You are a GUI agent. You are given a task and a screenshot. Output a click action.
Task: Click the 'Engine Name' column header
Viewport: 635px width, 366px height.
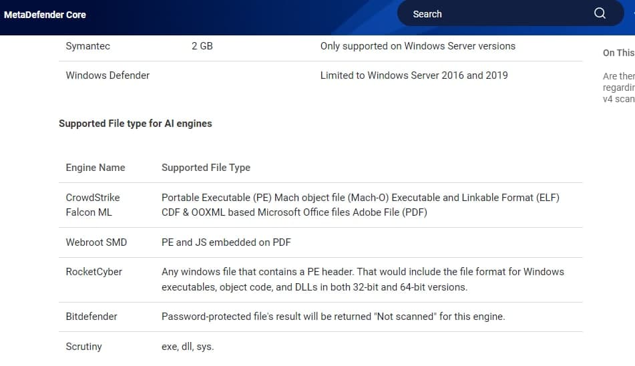[95, 168]
